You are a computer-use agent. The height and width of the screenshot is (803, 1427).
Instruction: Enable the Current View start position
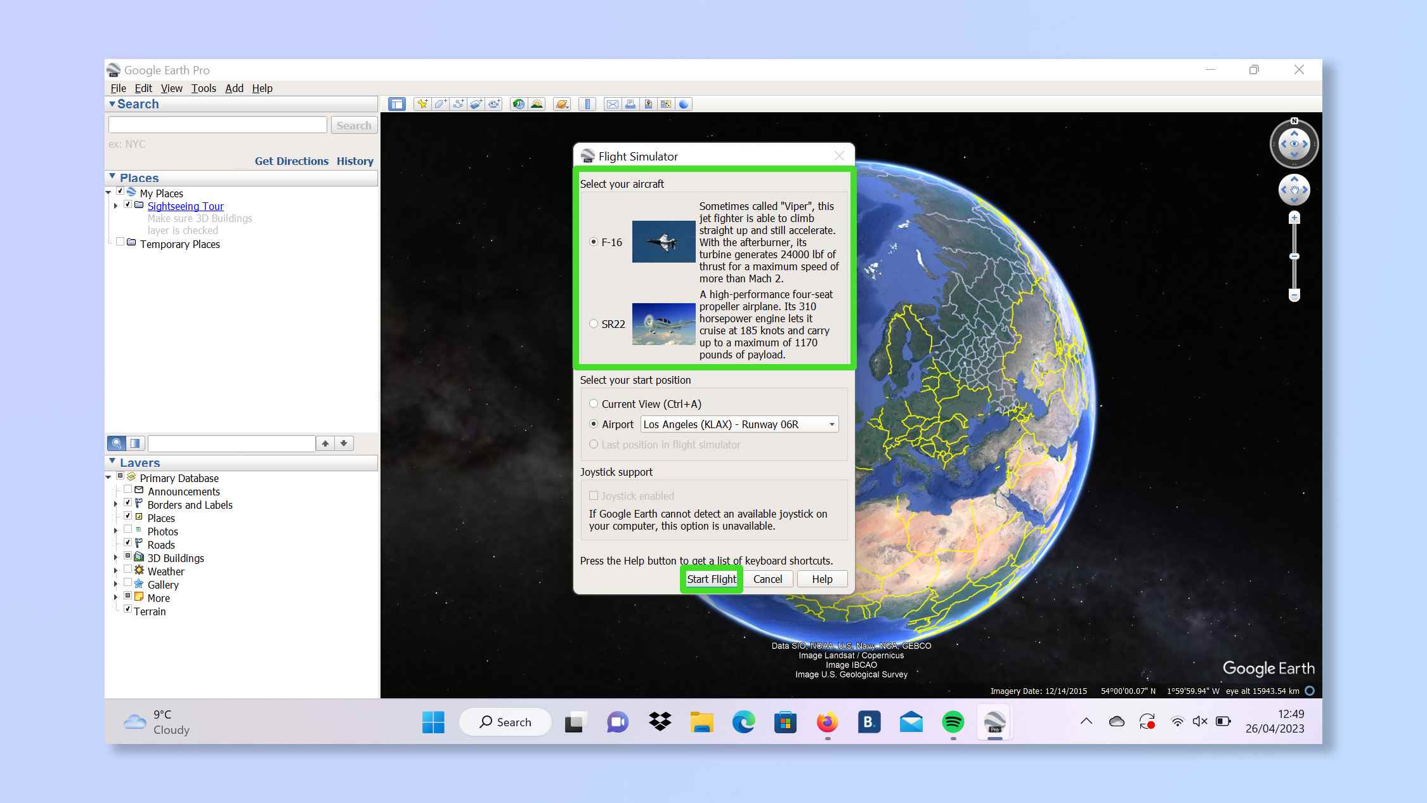coord(594,403)
